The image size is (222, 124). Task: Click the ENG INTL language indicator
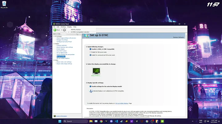coord(201,121)
